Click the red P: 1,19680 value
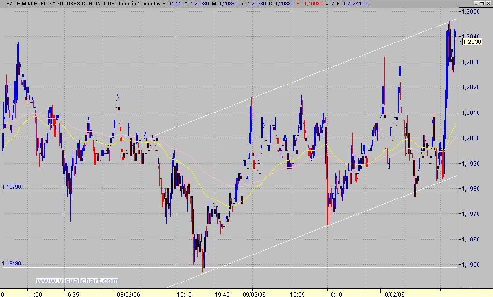 coord(309,3)
